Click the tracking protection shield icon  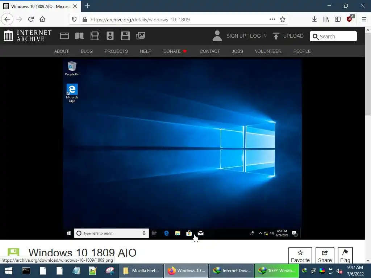point(74,20)
